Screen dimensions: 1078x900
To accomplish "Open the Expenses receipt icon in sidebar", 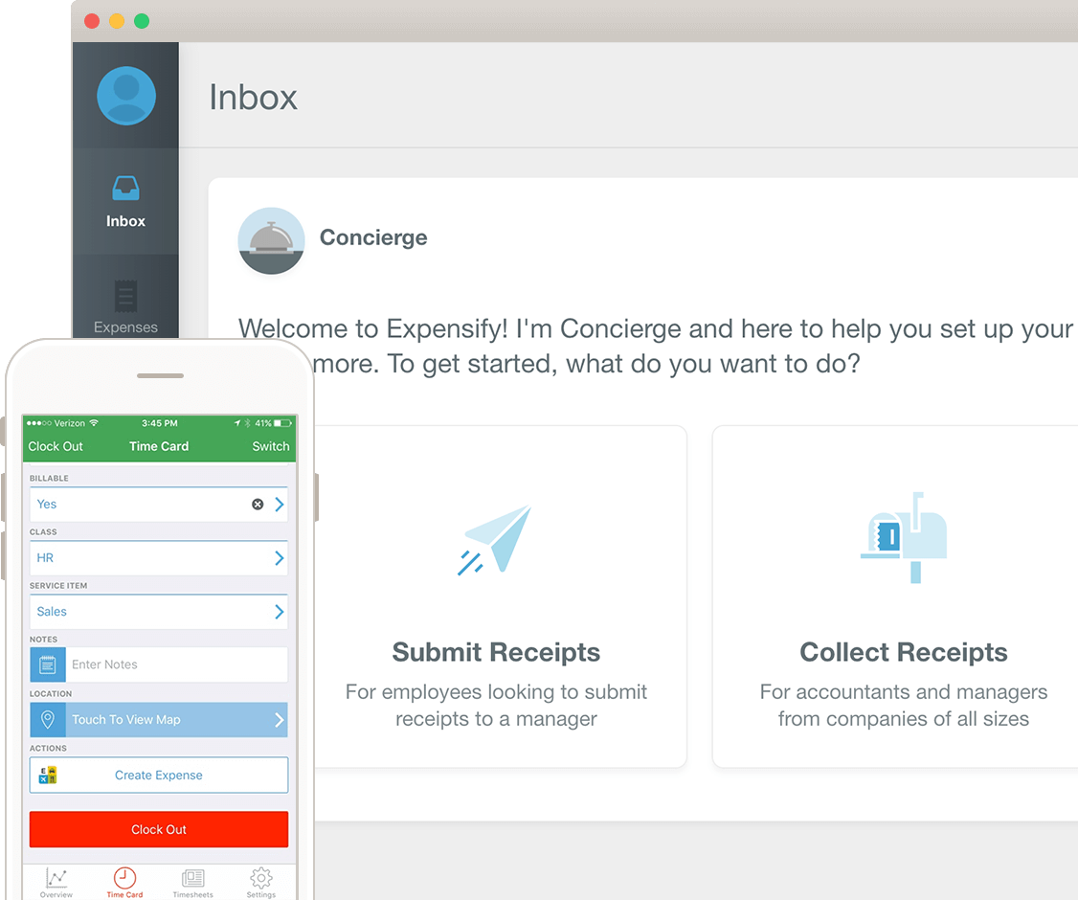I will pyautogui.click(x=125, y=296).
